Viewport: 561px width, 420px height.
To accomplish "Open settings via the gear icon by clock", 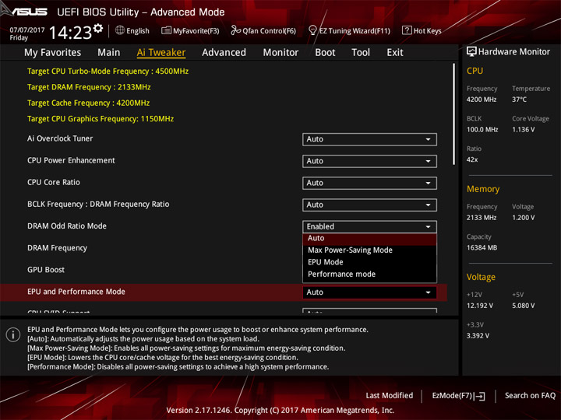I will 98,28.
